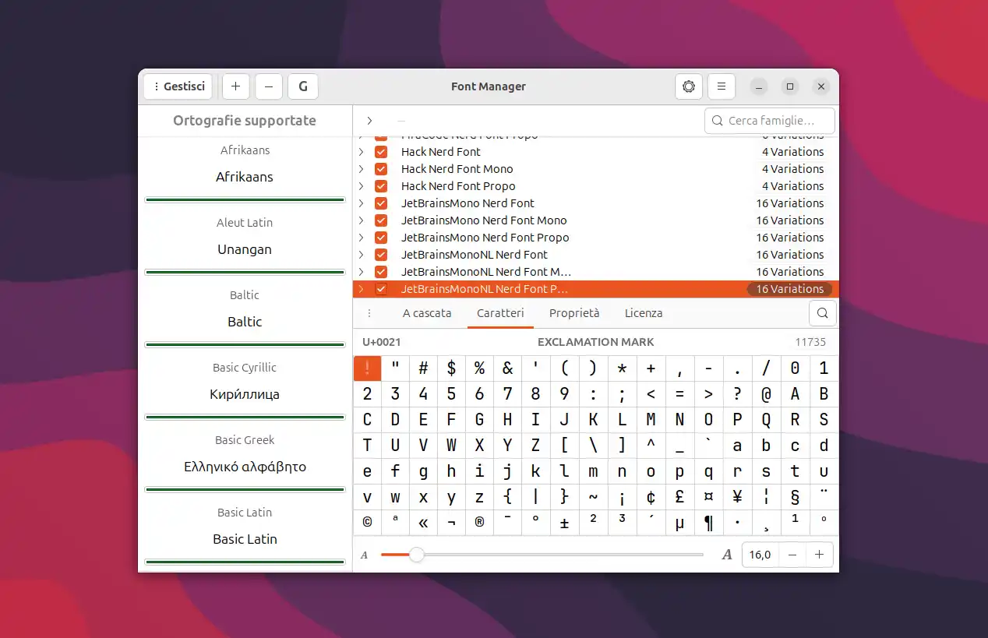The height and width of the screenshot is (638, 988).
Task: Select the registered trademark ® cell
Action: click(479, 523)
